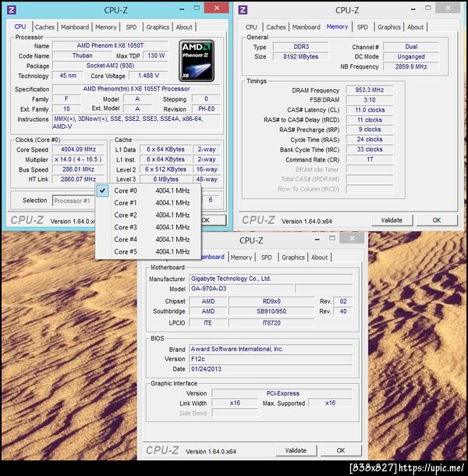468x476 pixels.
Task: Click the HT Link value 2860.07 MHz
Action: click(78, 179)
